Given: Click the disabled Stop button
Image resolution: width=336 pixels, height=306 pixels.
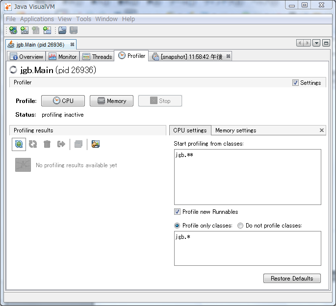Looking at the screenshot, I should pos(160,101).
